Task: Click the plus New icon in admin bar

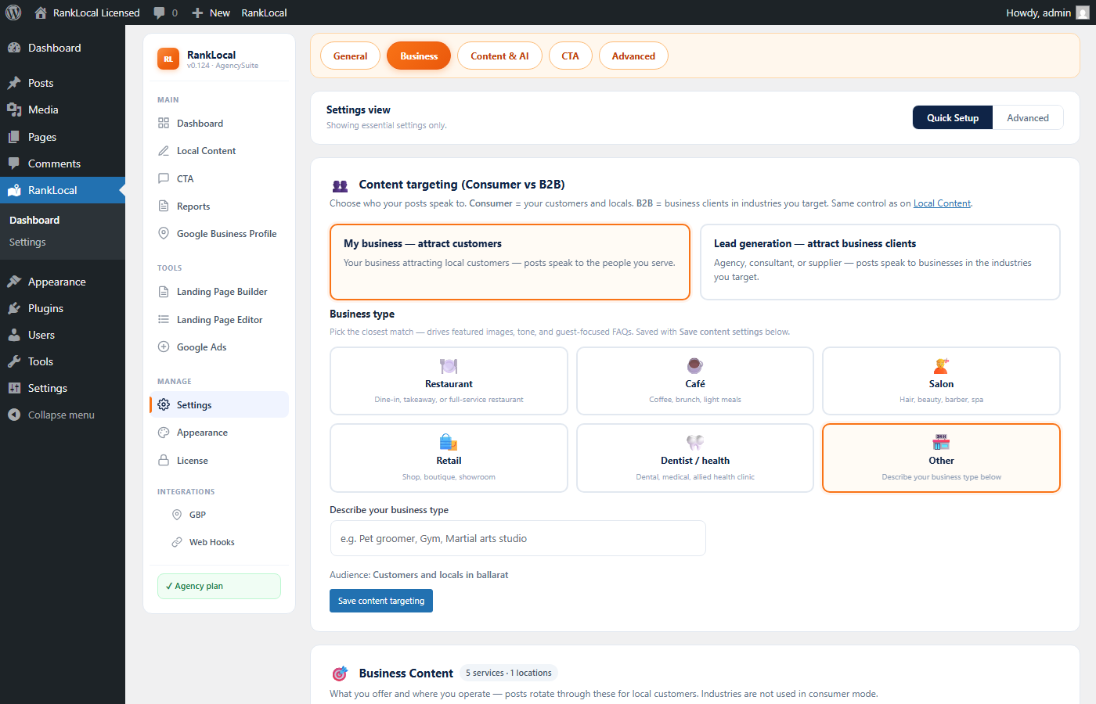Action: click(x=197, y=13)
